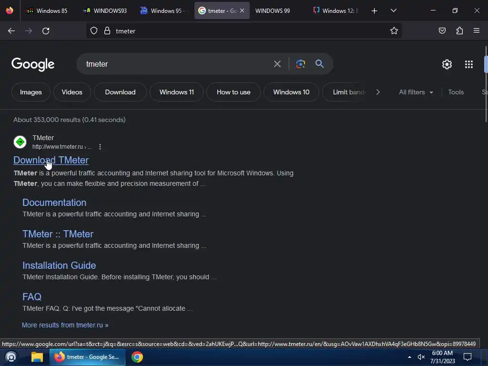Open File Explorer from taskbar
Image resolution: width=488 pixels, height=366 pixels.
37,357
